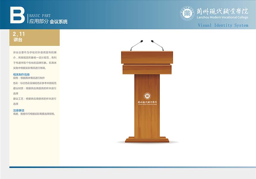Viewport: 256px width, 179px height.
Task: Click the left microphone on the podium
Action: [136, 45]
